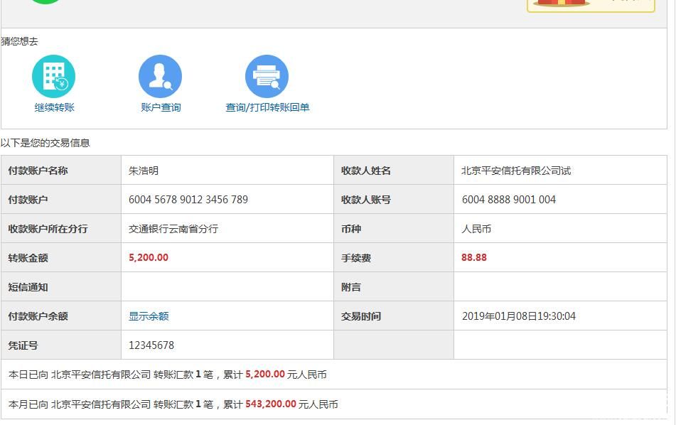Open the 继续转账 text link
The height and width of the screenshot is (425, 676).
(55, 107)
